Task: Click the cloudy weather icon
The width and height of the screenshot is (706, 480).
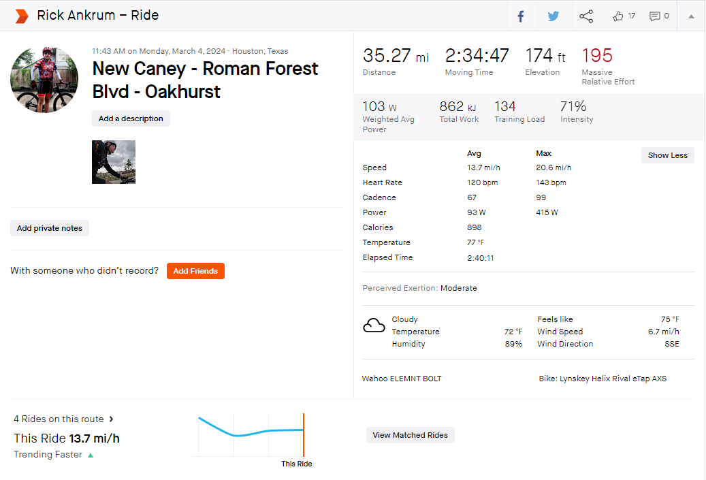Action: [374, 325]
